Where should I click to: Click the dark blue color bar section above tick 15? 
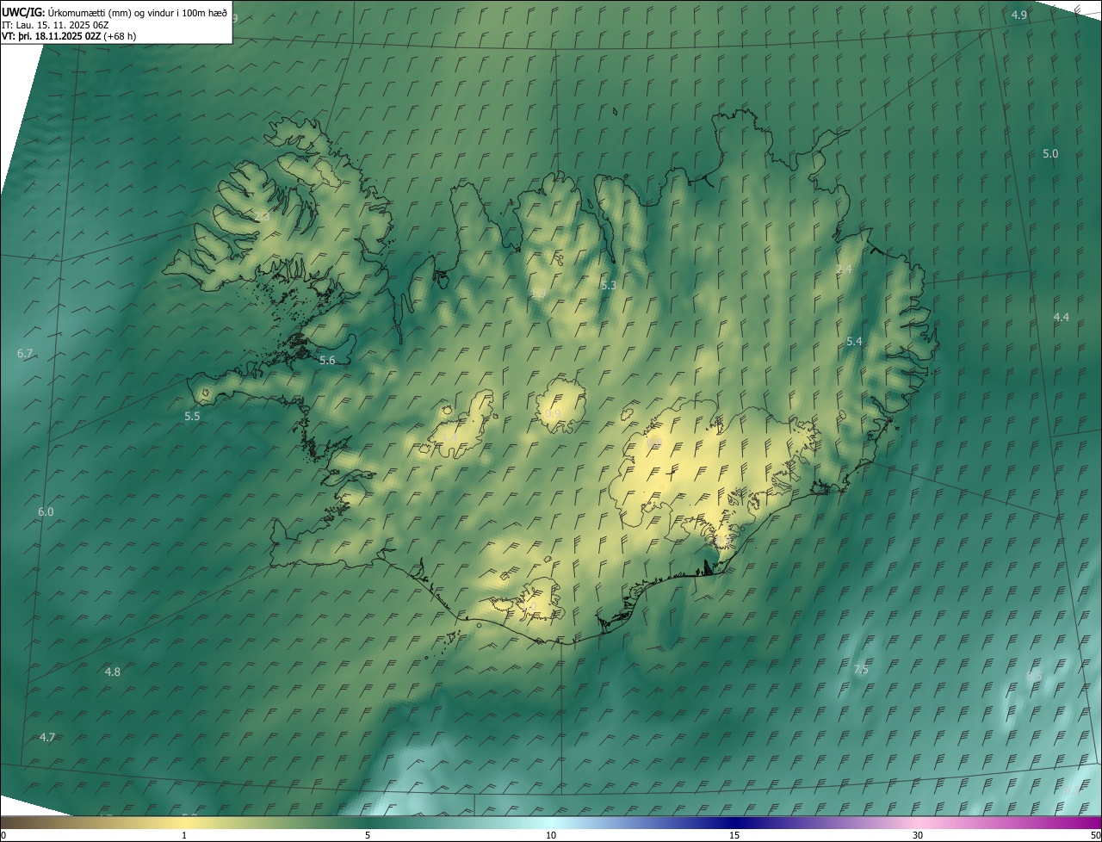coord(734,823)
